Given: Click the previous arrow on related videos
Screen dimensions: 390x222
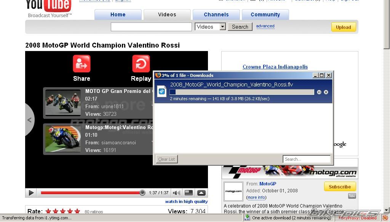Looking at the screenshot, I should point(29,120).
